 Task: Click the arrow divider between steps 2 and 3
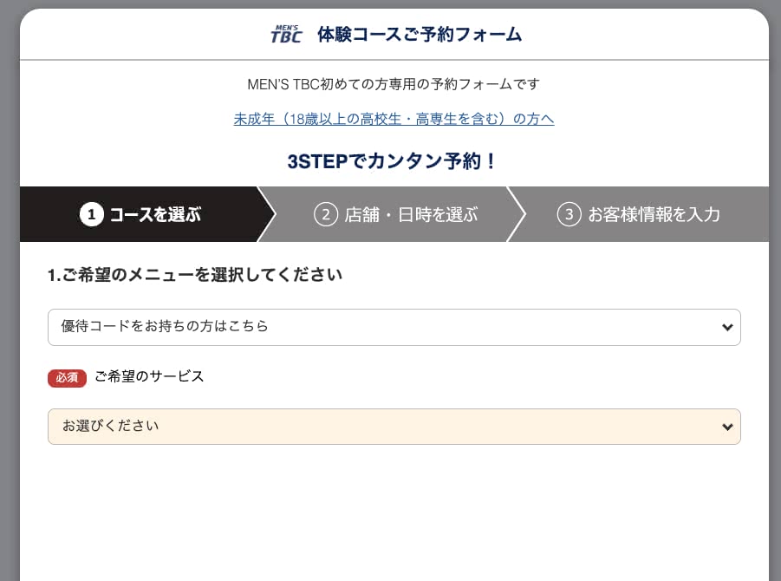pyautogui.click(x=516, y=214)
